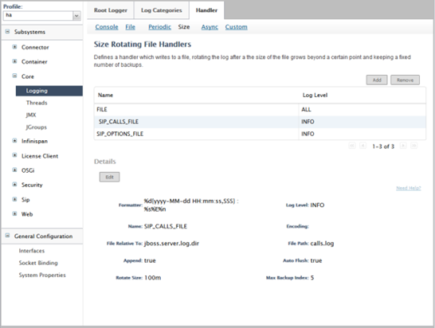The width and height of the screenshot is (435, 328).
Task: Switch to the Log Categories tab
Action: 162,10
